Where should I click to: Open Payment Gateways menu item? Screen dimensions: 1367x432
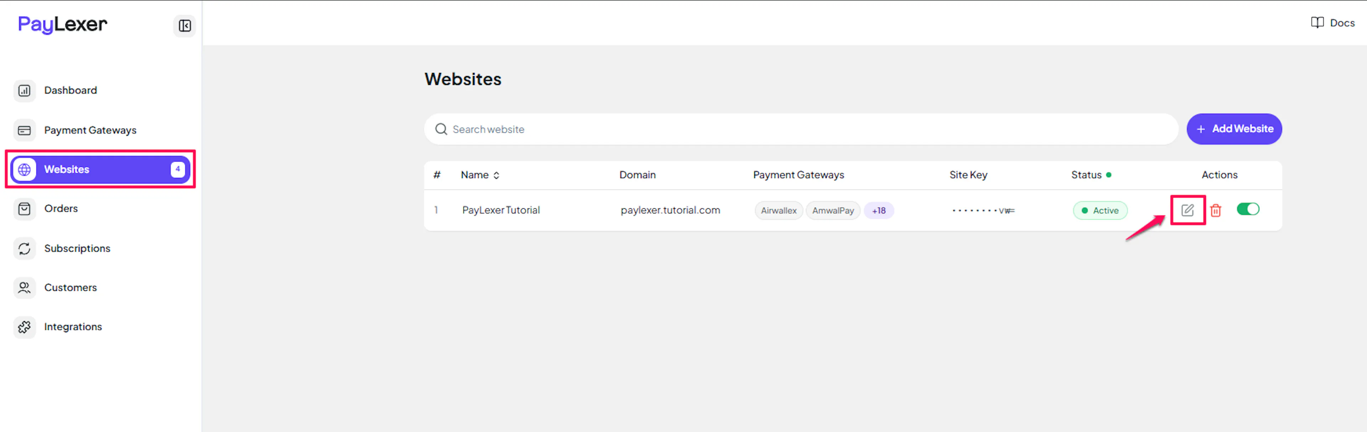pos(90,130)
